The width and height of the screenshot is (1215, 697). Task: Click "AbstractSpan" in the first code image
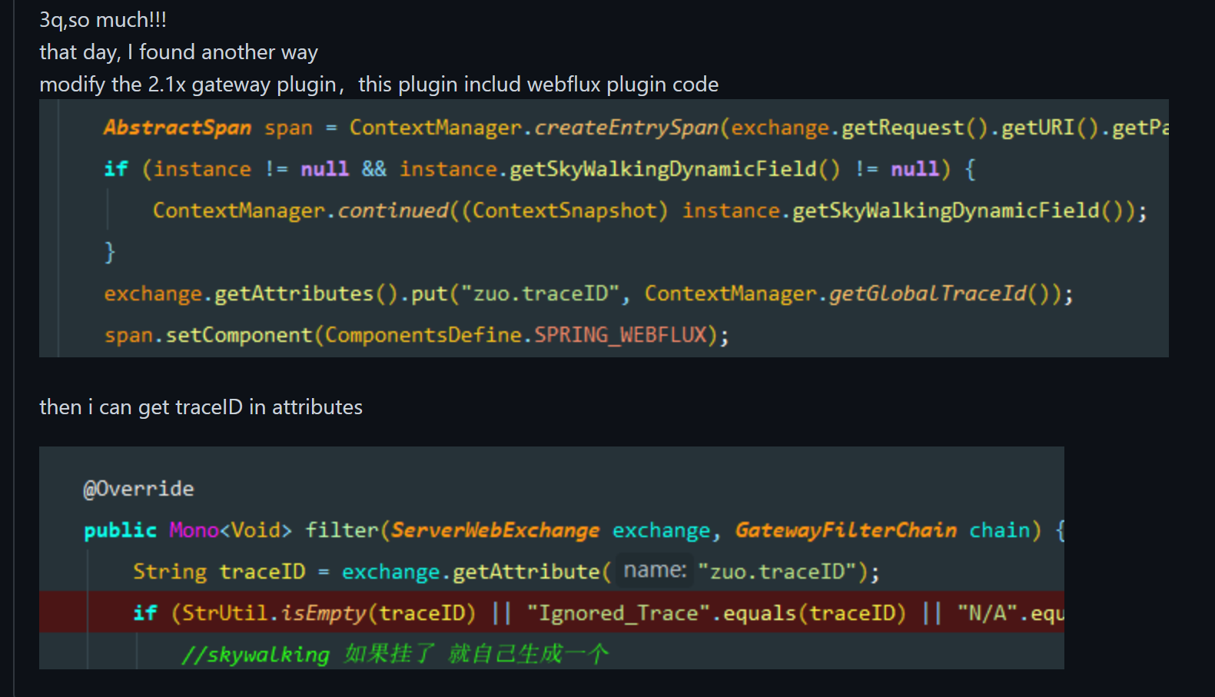pyautogui.click(x=178, y=128)
